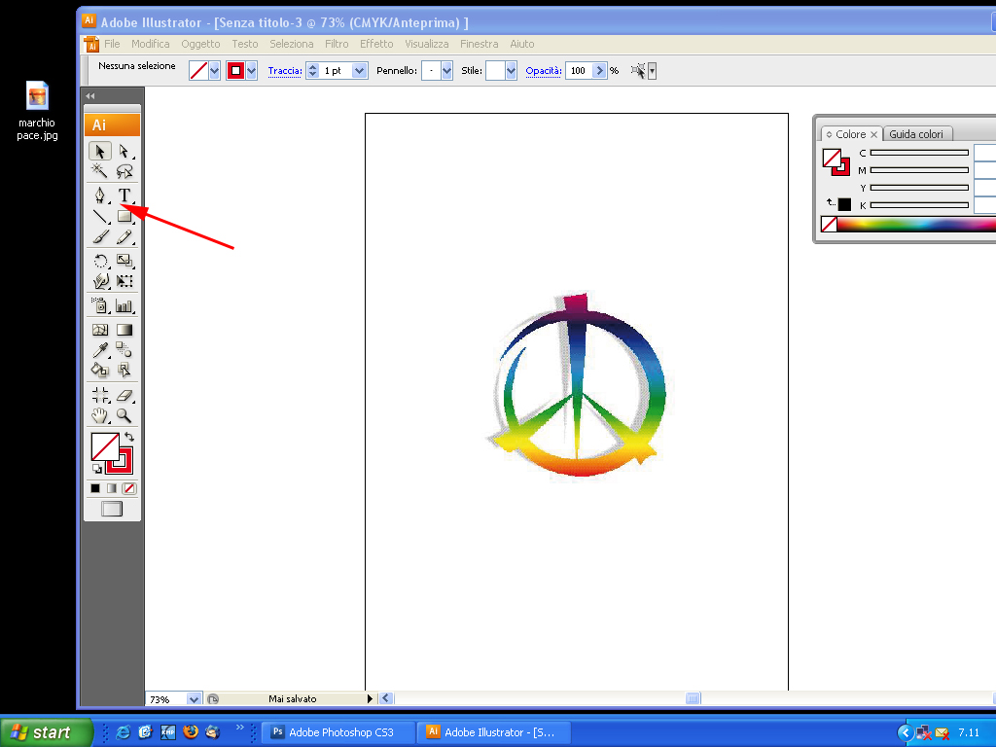Screen dimensions: 996x747
Task: Set paint mode to None
Action: point(129,488)
